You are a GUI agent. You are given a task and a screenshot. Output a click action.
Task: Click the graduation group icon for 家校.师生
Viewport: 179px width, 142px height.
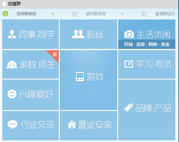12,65
